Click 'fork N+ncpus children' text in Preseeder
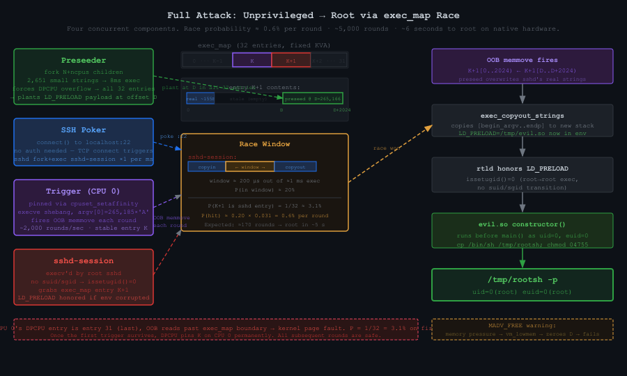627x376 pixels. pos(84,72)
